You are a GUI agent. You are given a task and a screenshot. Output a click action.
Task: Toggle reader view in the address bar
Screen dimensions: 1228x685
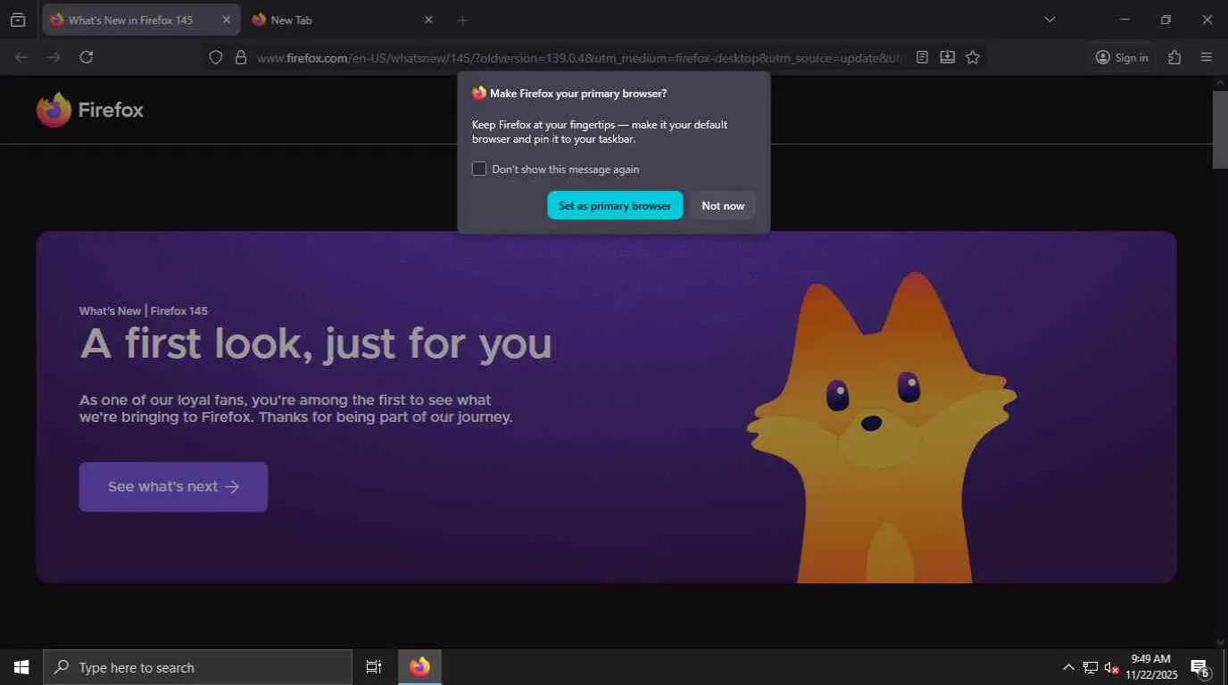(922, 57)
